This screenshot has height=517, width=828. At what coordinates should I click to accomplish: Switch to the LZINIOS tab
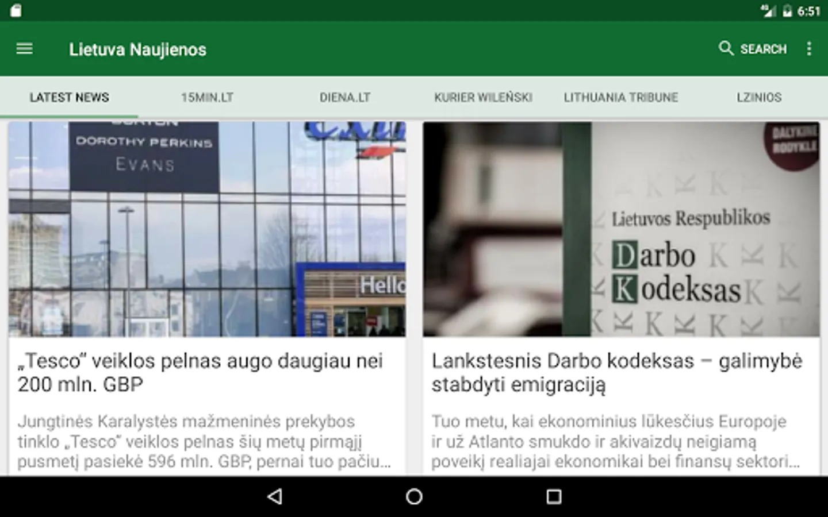tap(759, 97)
